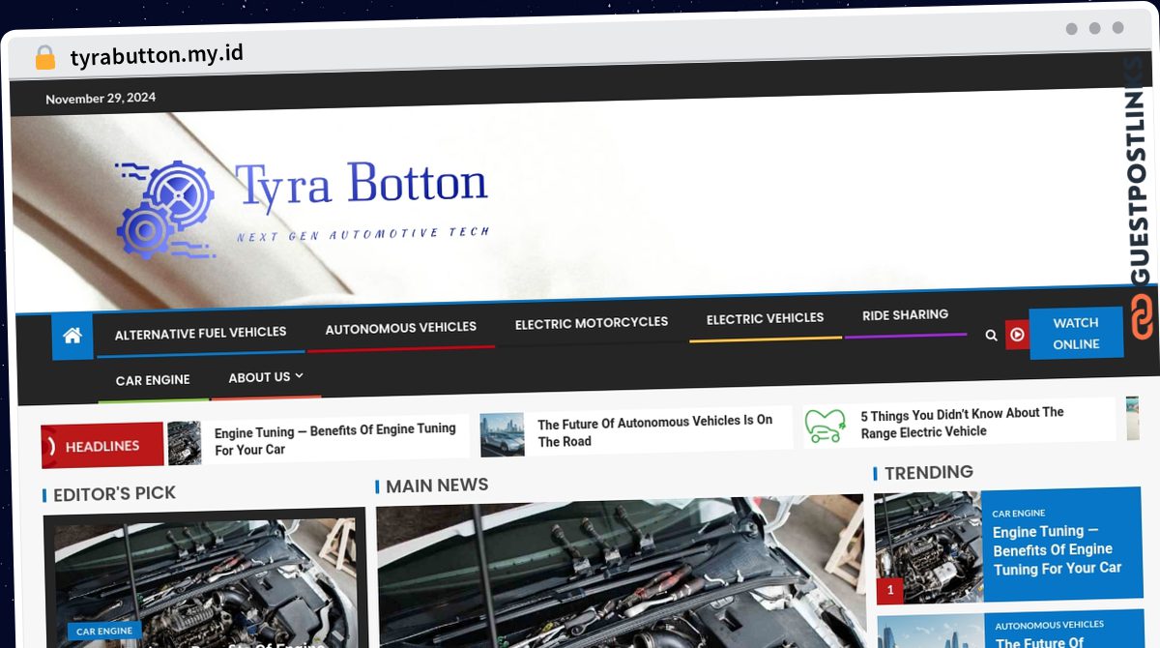
Task: Open the electric car icon thumbnail
Action: 825,426
